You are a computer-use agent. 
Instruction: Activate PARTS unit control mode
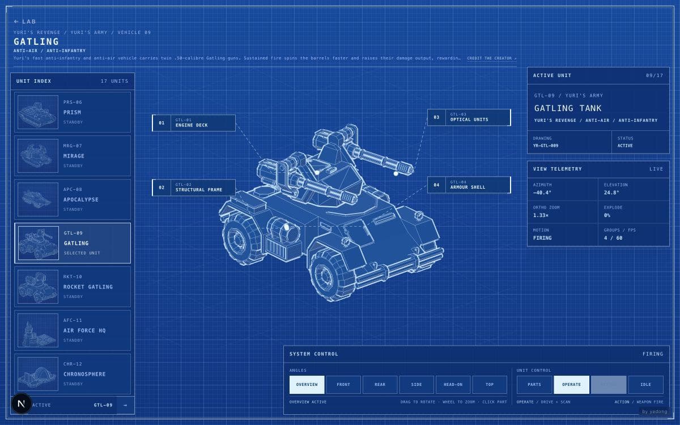click(x=534, y=384)
